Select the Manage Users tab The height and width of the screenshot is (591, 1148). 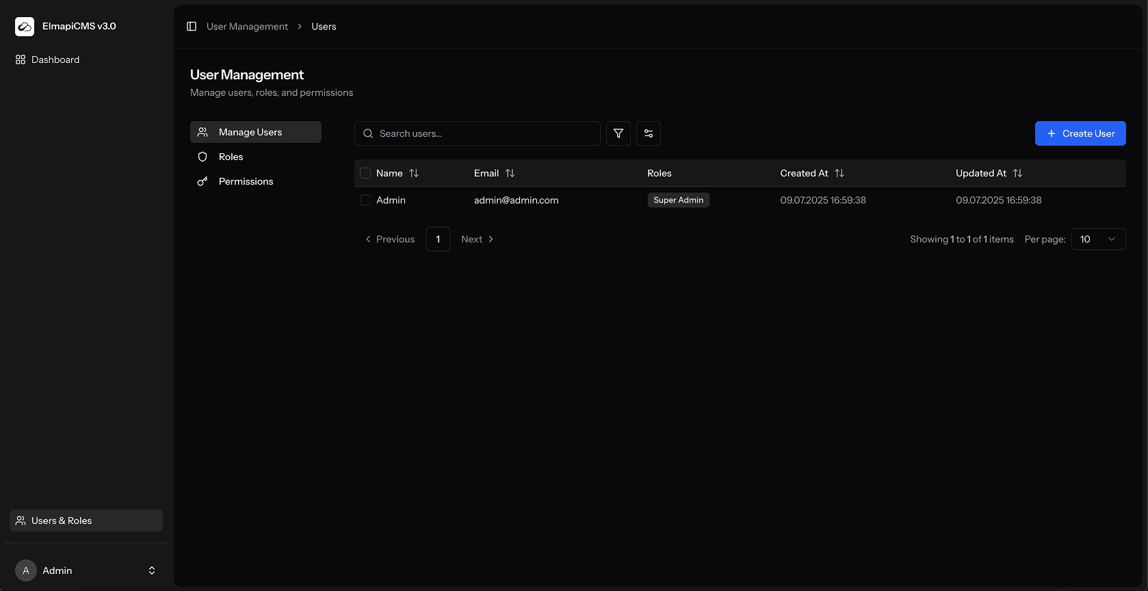pyautogui.click(x=256, y=132)
